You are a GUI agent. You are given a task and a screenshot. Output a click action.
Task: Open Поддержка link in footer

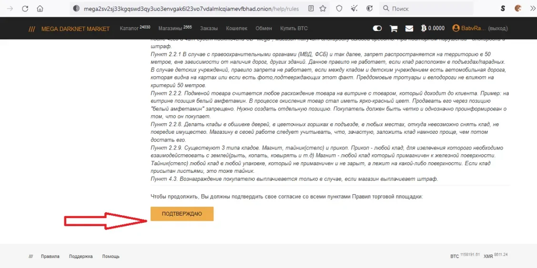[81, 257]
